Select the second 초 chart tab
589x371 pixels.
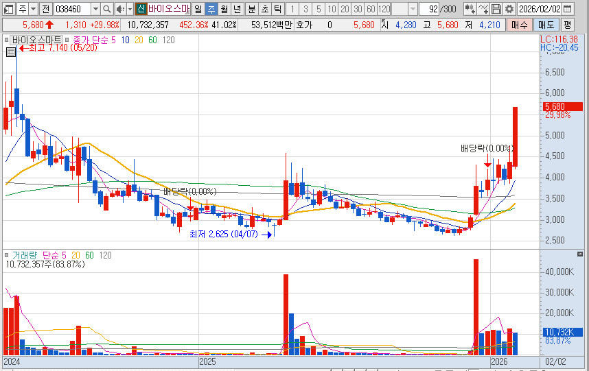(x=265, y=9)
